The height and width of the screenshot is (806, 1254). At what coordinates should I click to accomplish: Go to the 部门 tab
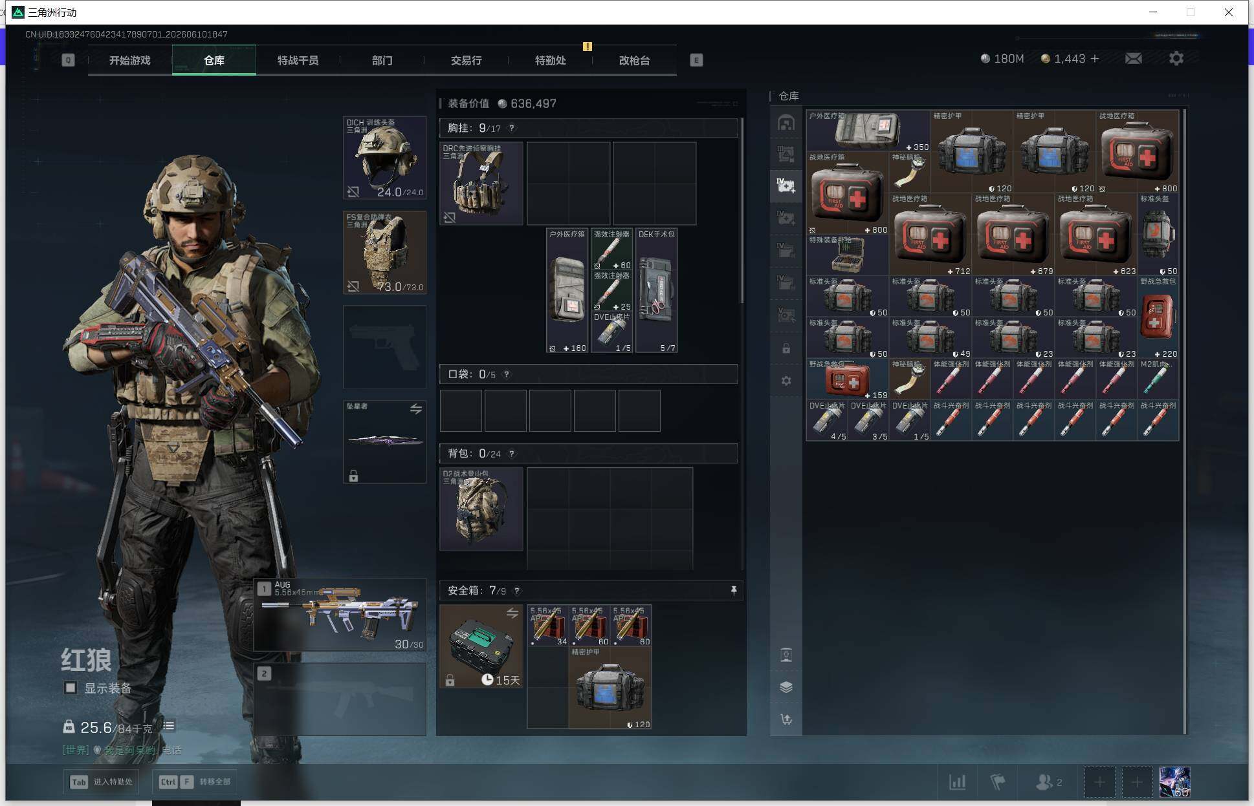382,60
